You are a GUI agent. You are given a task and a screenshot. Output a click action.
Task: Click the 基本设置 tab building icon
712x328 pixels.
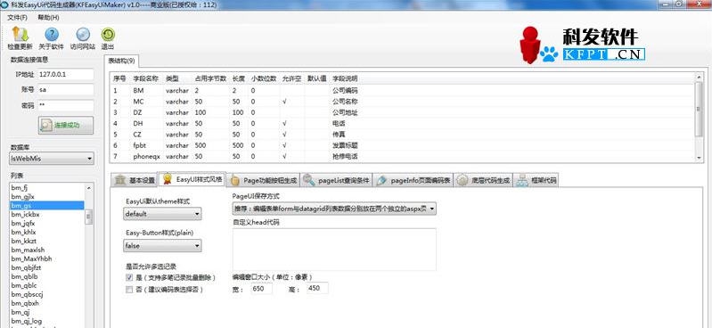pyautogui.click(x=120, y=180)
